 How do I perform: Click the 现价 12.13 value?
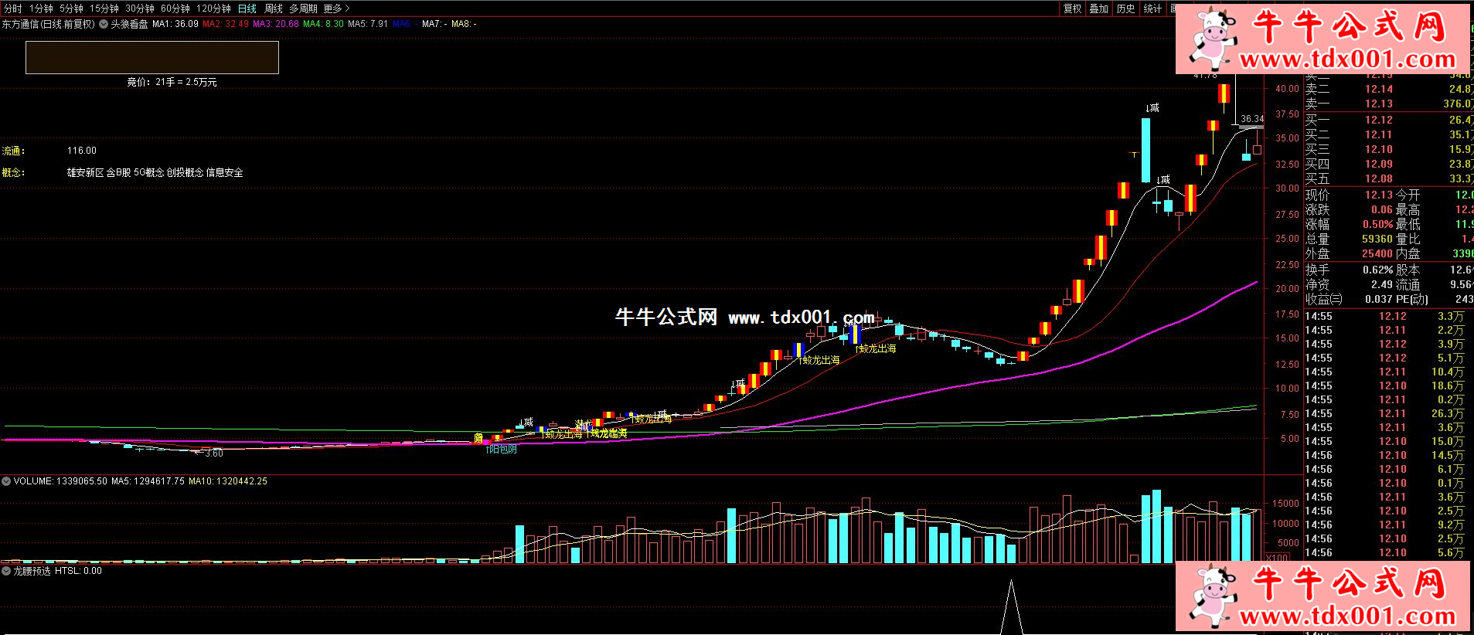tap(1378, 195)
